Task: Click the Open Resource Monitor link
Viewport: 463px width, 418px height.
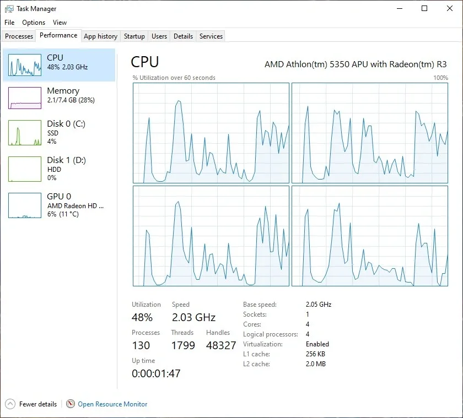Action: 112,404
